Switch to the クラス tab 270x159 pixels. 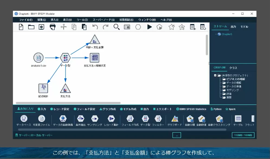(x=233, y=68)
